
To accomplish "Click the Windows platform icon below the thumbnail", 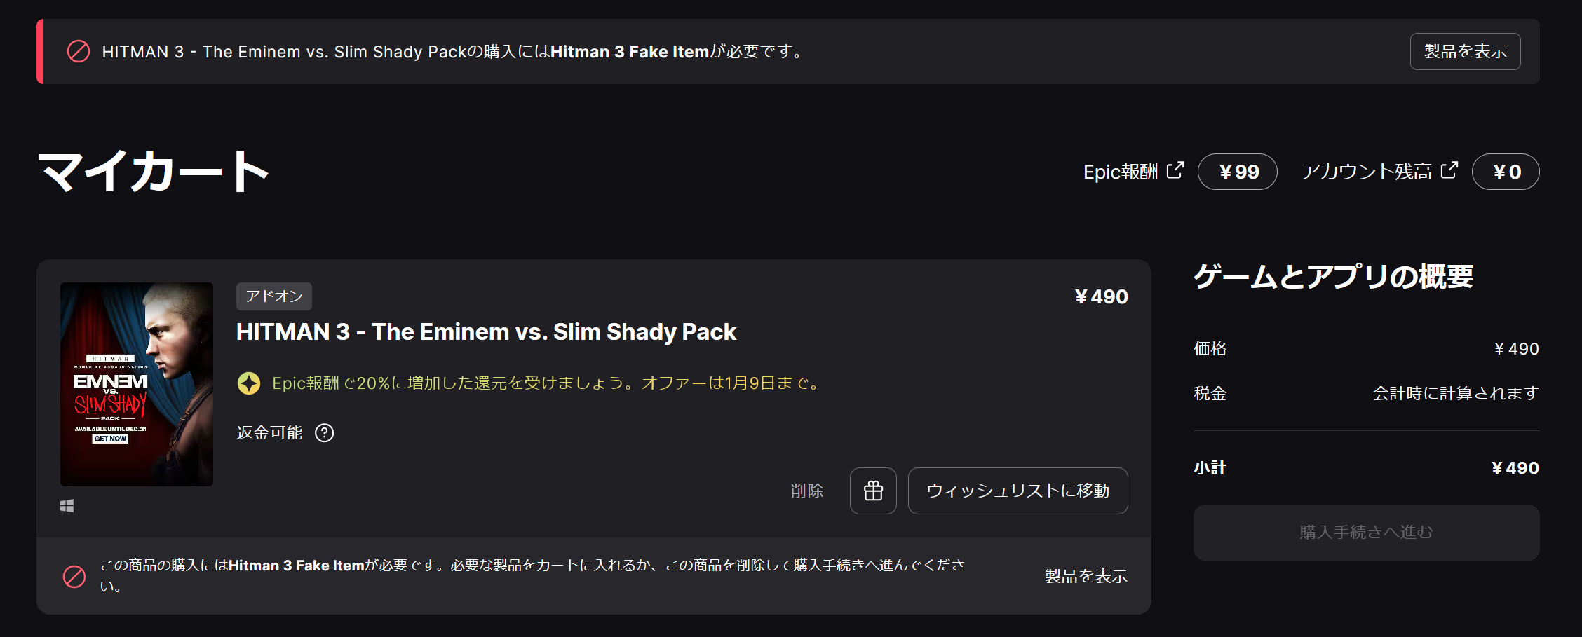I will [67, 506].
